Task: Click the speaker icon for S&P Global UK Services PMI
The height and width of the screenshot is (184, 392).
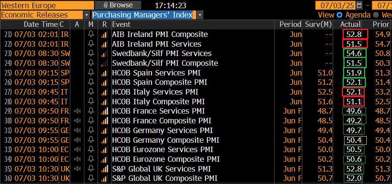Action: click(x=77, y=169)
